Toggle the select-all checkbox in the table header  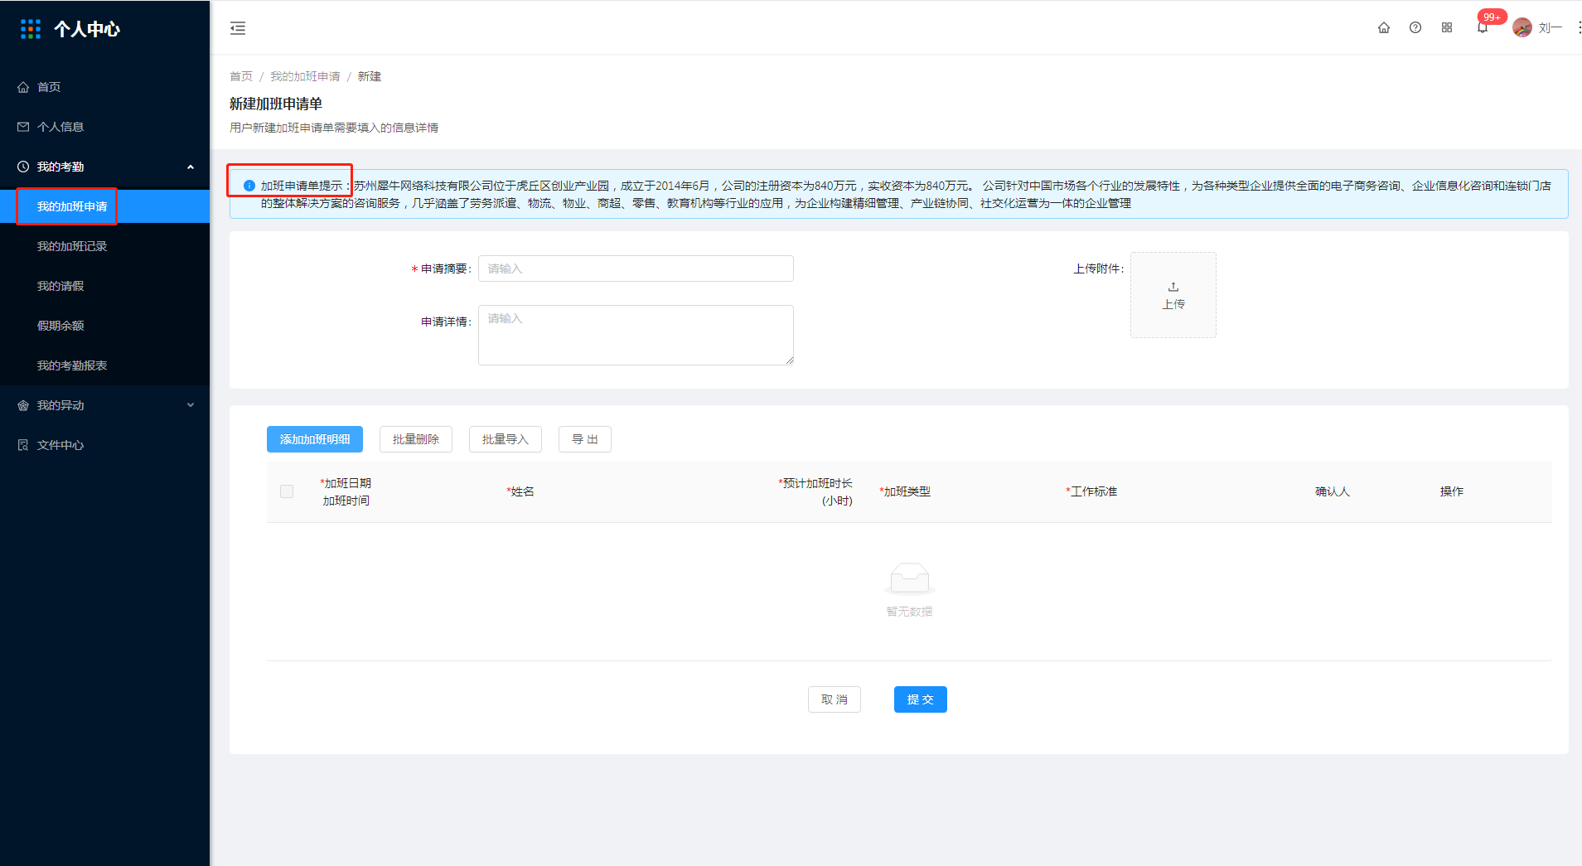click(287, 491)
